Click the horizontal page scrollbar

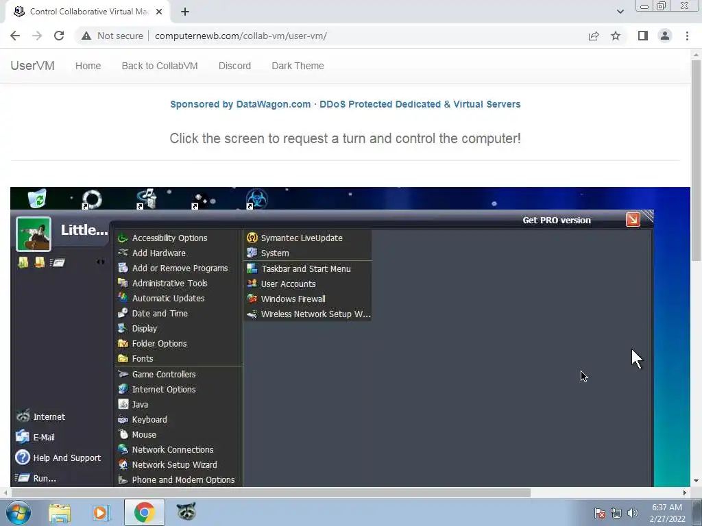pos(270,493)
